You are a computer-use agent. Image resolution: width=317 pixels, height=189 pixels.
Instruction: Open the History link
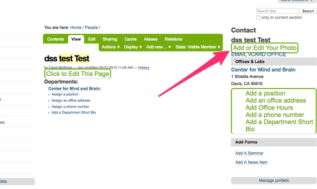(x=144, y=68)
